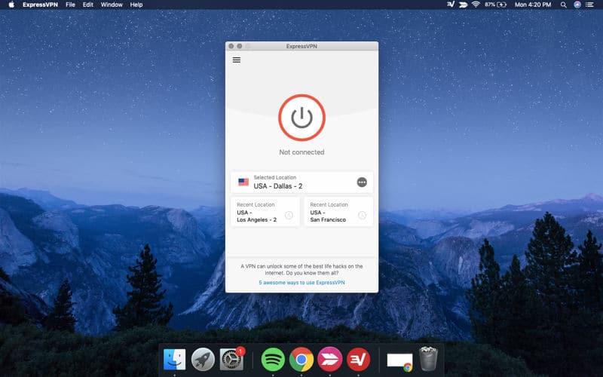The width and height of the screenshot is (603, 377).
Task: Click the clock showing Mon 4:20 PM
Action: click(533, 5)
